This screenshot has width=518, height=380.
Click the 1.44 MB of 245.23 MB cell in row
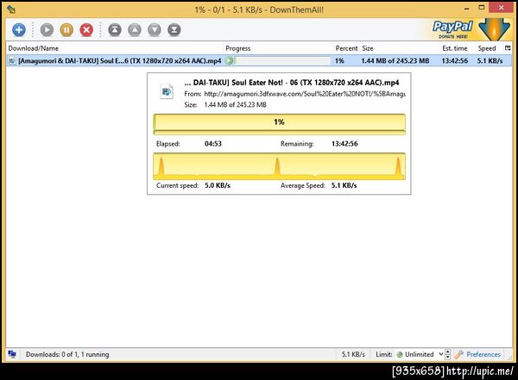point(395,60)
